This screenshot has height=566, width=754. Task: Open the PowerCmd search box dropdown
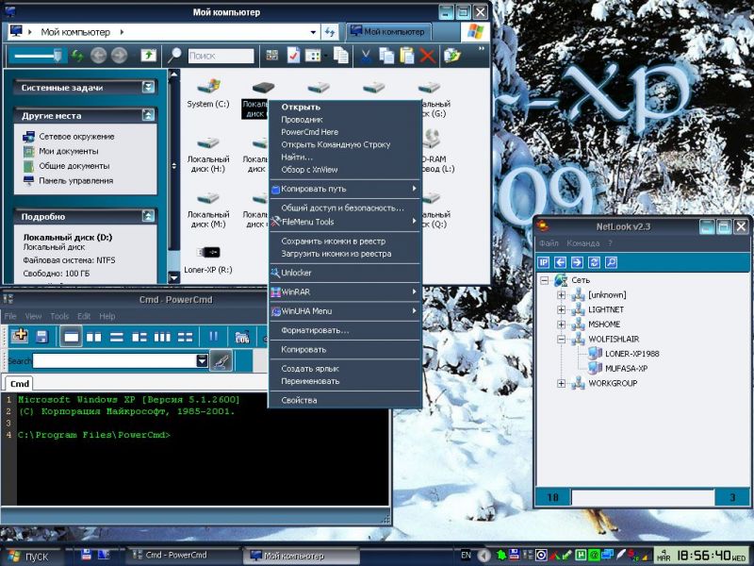tap(202, 361)
